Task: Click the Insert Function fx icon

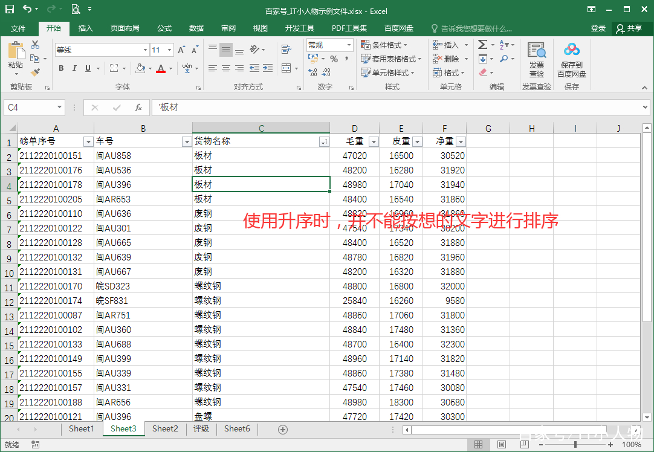Action: pyautogui.click(x=138, y=108)
